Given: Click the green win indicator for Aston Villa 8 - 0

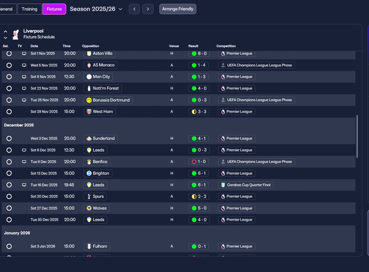Looking at the screenshot, I should pyautogui.click(x=194, y=54).
